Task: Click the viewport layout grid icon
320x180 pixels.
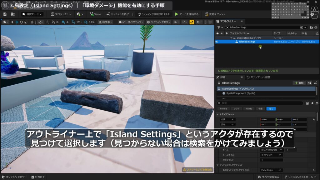Action: click(210, 22)
